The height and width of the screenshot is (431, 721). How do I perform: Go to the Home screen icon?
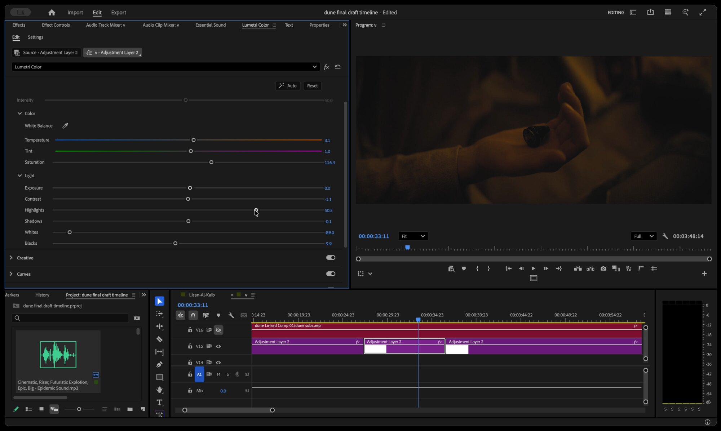(52, 13)
